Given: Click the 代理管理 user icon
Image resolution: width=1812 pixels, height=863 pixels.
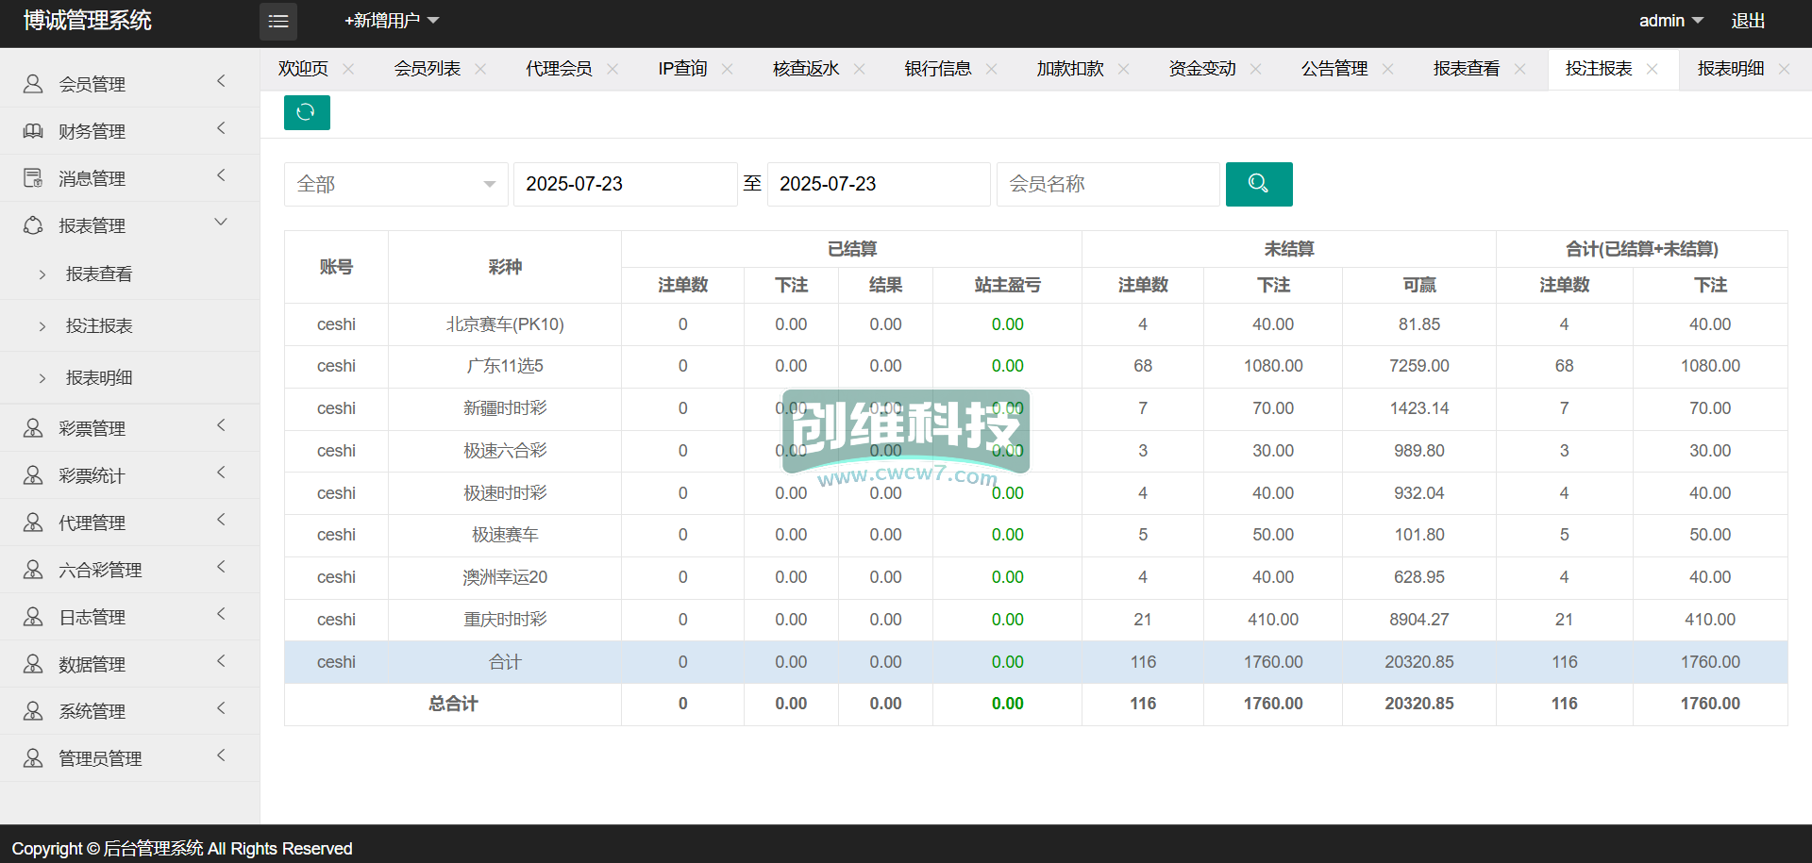Looking at the screenshot, I should point(33,523).
